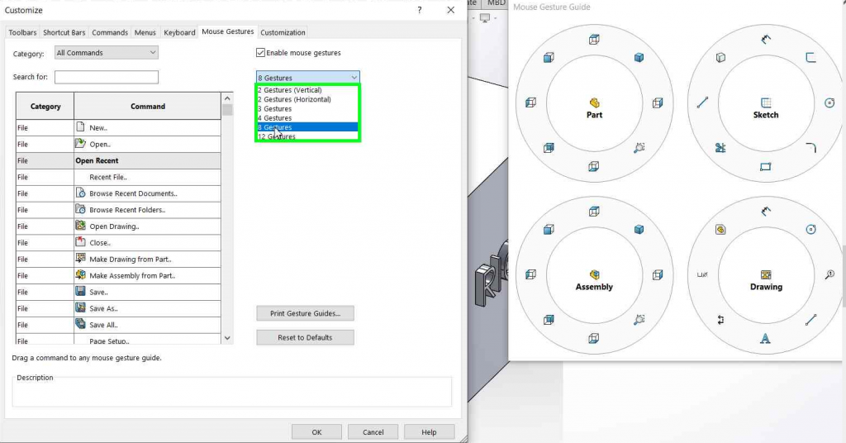This screenshot has width=846, height=443.
Task: Click the circle tool in Sketch gesture wheel
Action: point(830,102)
